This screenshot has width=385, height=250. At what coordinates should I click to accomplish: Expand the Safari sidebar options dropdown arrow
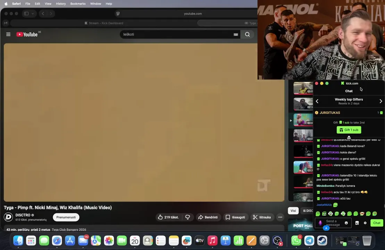pyautogui.click(x=33, y=14)
